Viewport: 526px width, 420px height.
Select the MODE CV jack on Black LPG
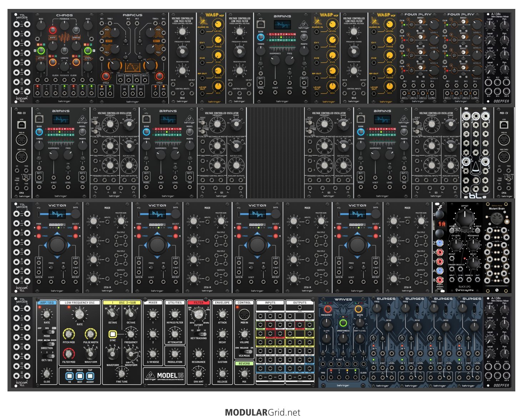469,280
